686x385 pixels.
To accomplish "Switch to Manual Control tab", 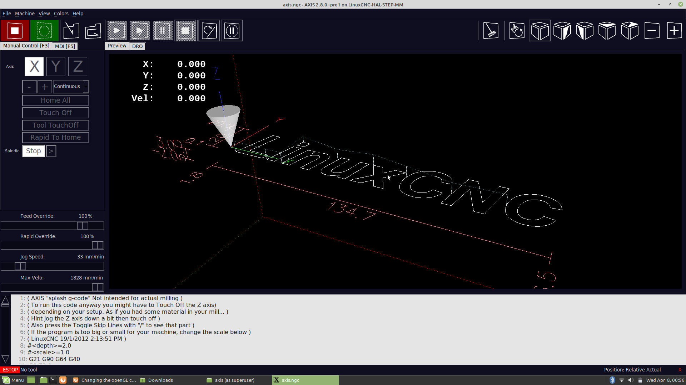I will pos(26,46).
